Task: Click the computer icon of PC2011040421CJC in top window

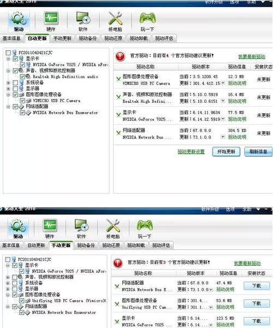Action: click(x=14, y=52)
